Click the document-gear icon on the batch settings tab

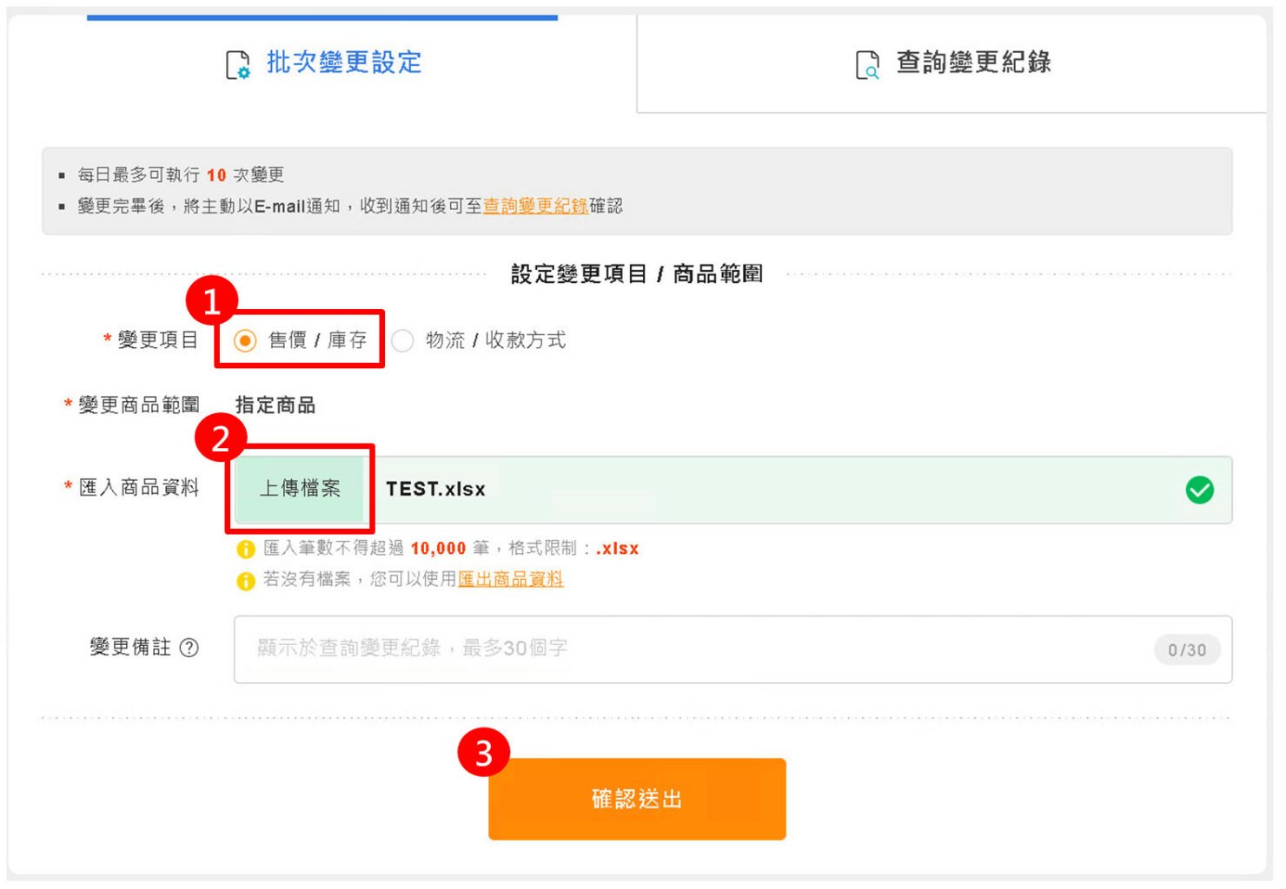point(237,65)
